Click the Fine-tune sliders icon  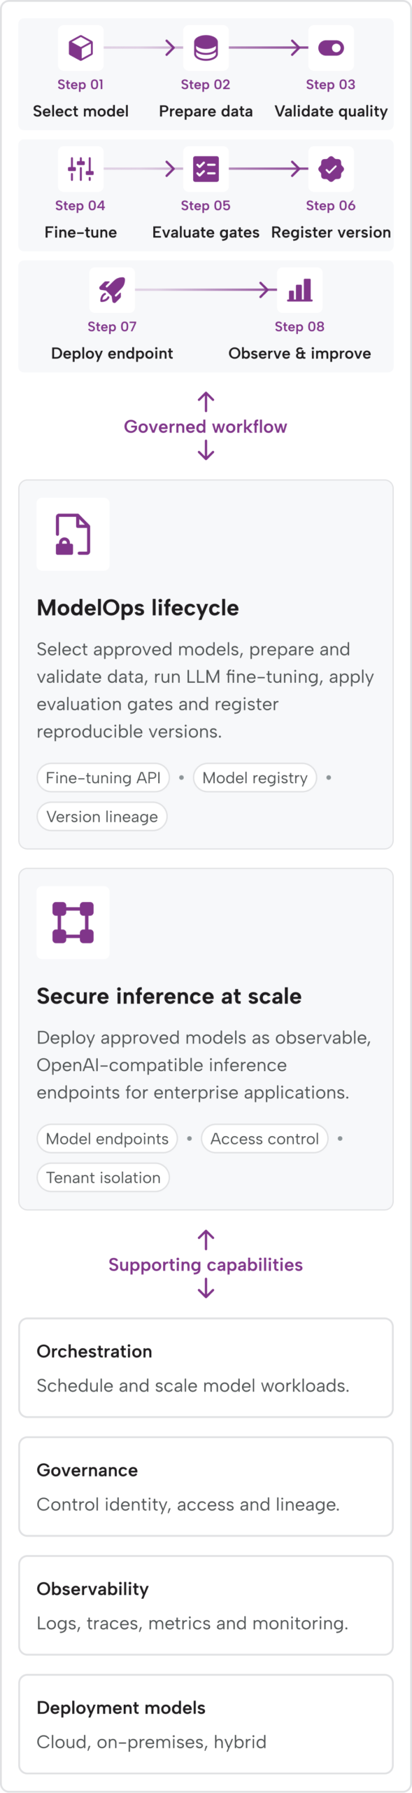click(80, 169)
